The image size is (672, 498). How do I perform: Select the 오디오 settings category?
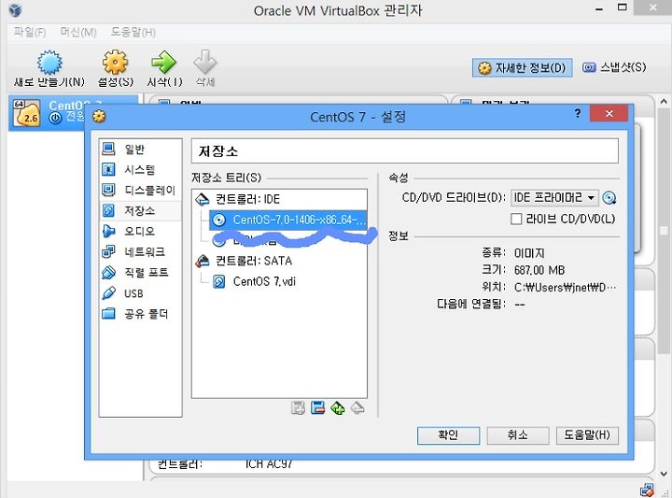(140, 231)
